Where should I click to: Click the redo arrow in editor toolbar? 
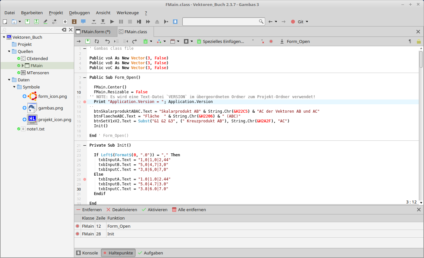pyautogui.click(x=135, y=41)
